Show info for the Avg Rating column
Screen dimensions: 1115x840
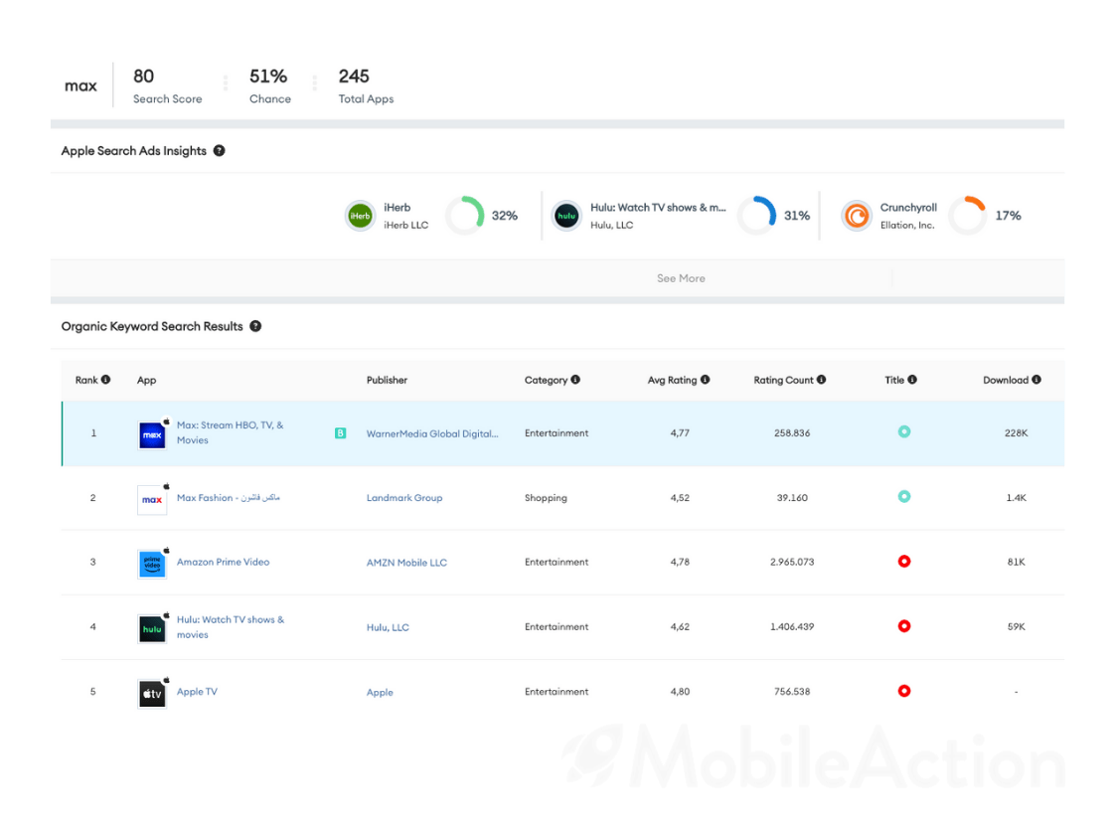tap(705, 380)
